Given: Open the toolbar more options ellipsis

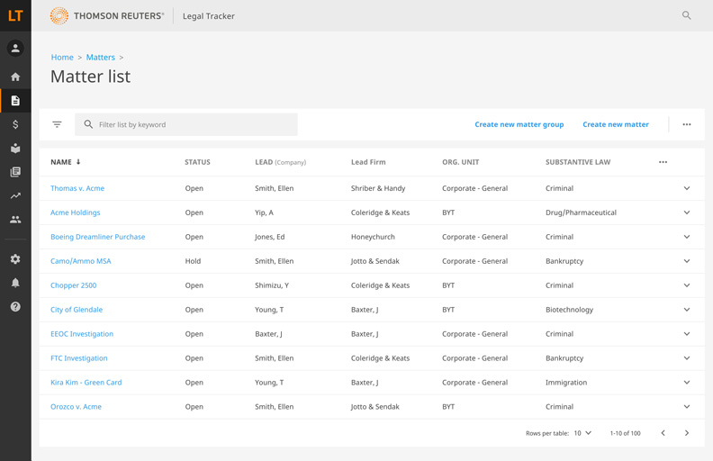Looking at the screenshot, I should tap(687, 124).
